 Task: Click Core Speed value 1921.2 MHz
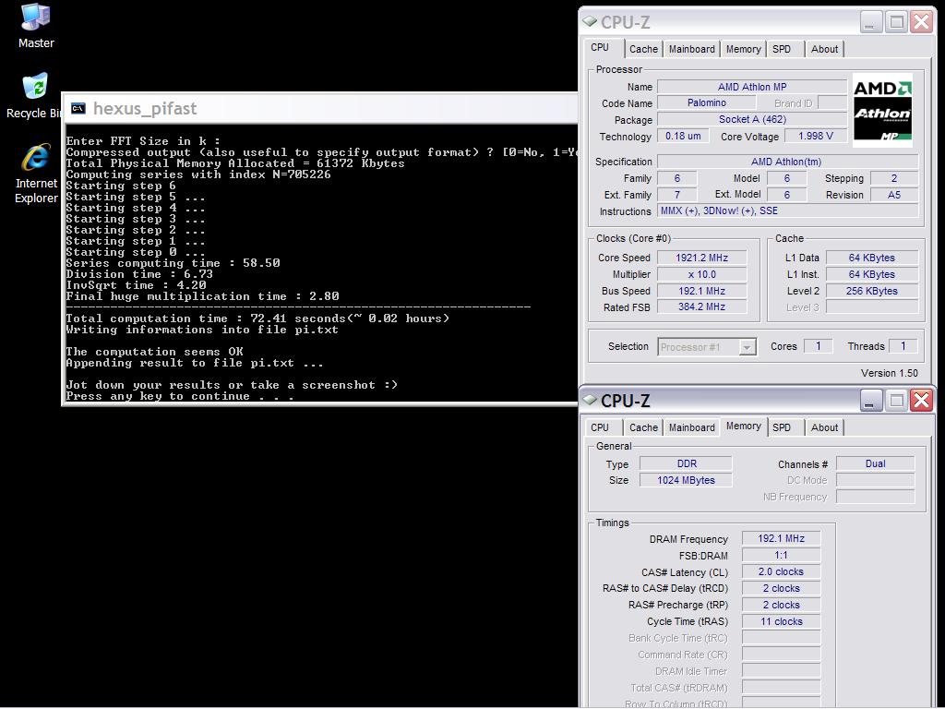point(701,258)
